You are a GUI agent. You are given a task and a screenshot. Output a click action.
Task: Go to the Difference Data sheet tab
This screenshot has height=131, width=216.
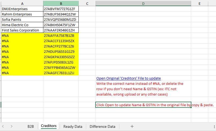(x=102, y=126)
